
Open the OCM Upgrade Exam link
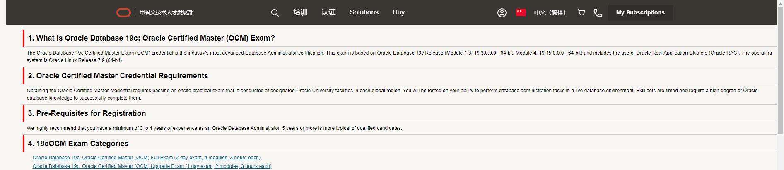(152, 166)
